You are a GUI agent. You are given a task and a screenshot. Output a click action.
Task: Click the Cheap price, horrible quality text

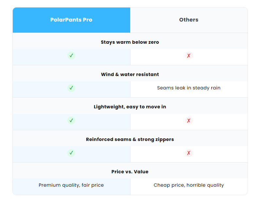(x=189, y=185)
